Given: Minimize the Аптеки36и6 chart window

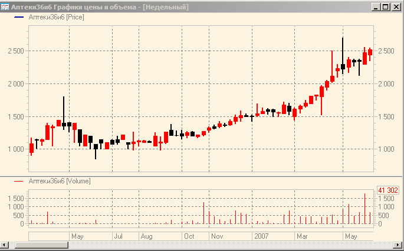Looking at the screenshot, I should pyautogui.click(x=376, y=7).
